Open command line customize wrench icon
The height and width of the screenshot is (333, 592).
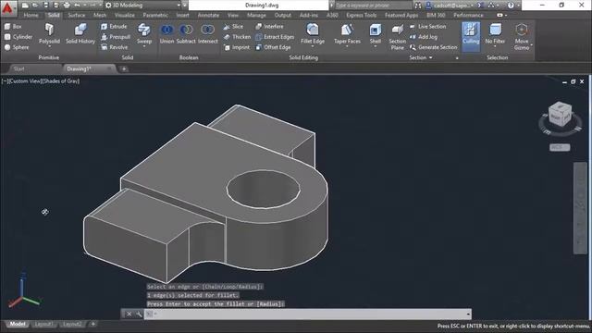pos(139,314)
